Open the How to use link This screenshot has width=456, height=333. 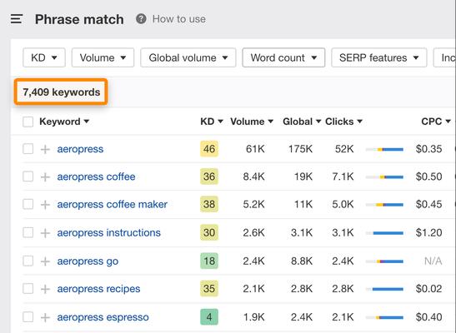[x=179, y=19]
